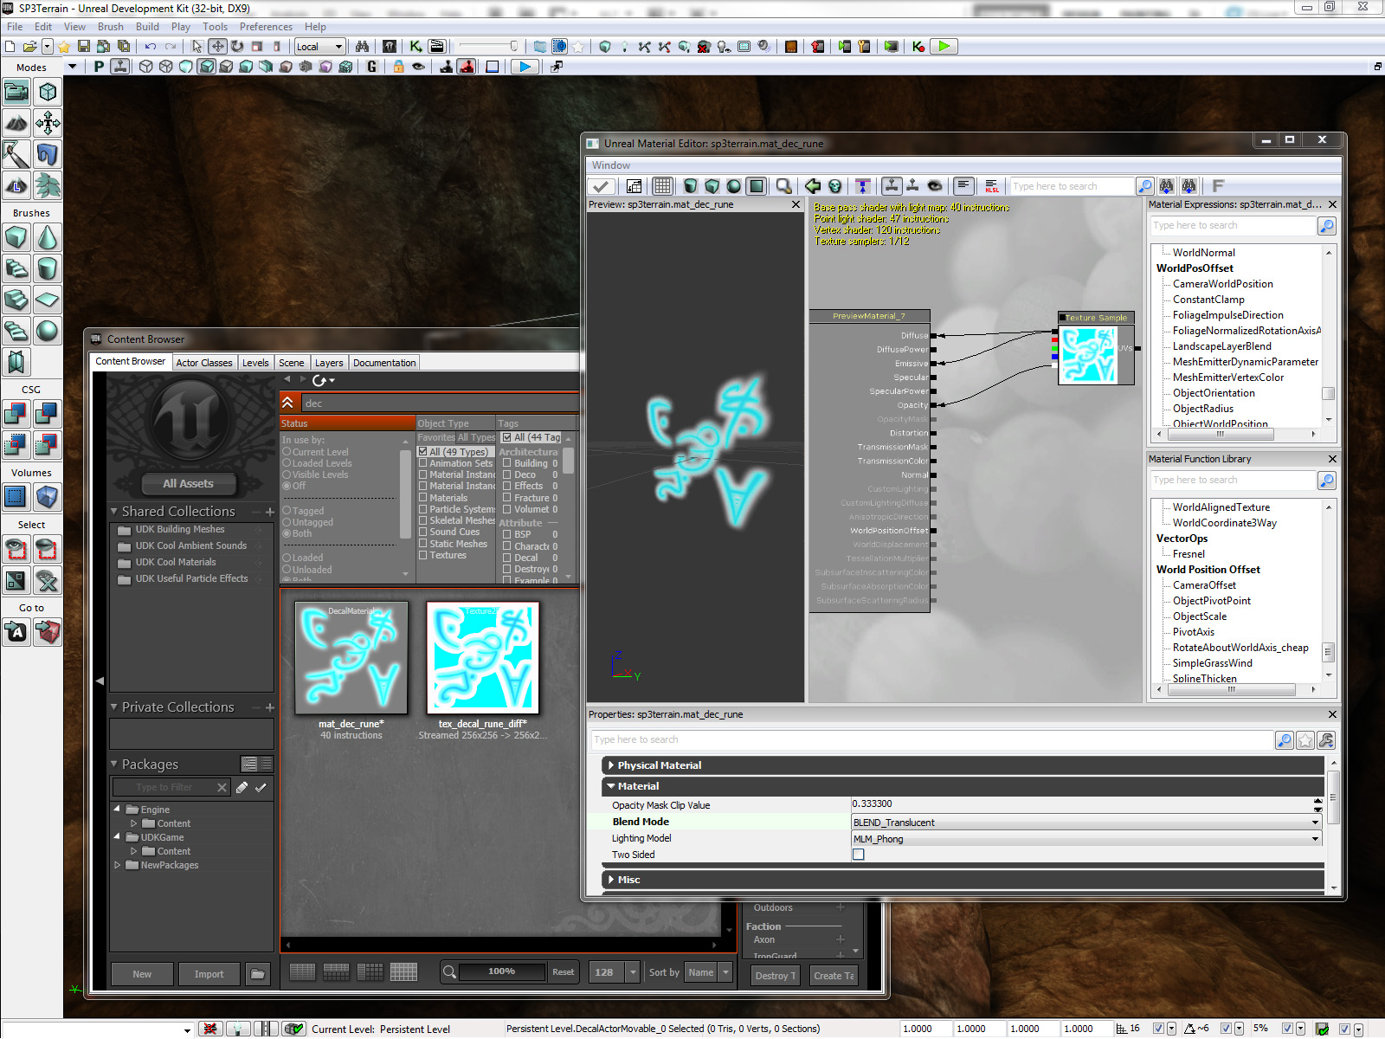
Task: Activate Camera Mode in the Modes panel
Action: (x=16, y=92)
